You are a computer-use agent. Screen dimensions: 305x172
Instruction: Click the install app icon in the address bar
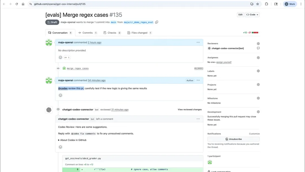coord(252,4)
